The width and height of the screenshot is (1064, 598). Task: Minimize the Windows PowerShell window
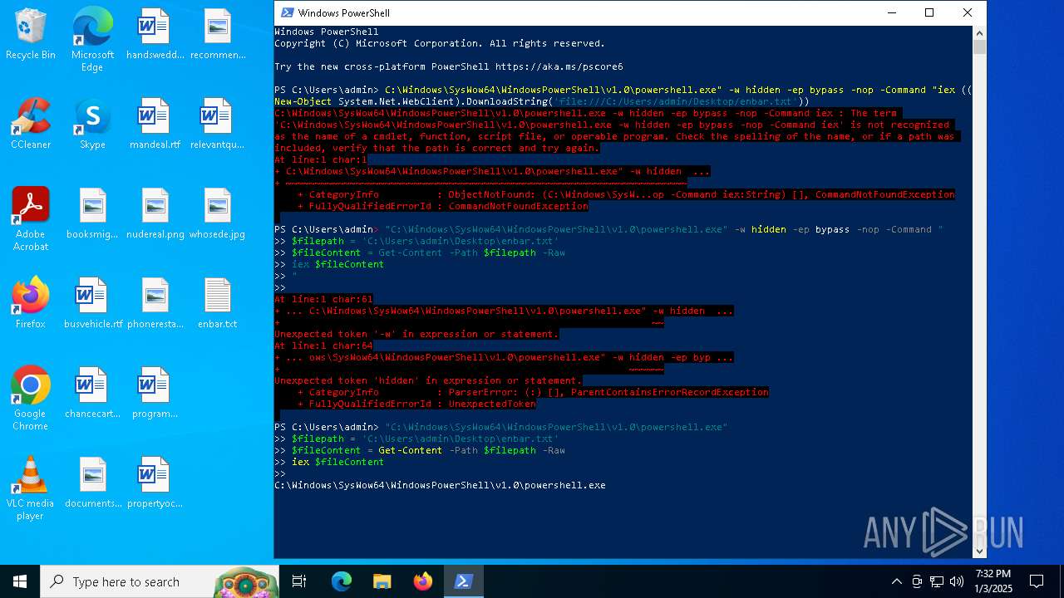coord(891,12)
